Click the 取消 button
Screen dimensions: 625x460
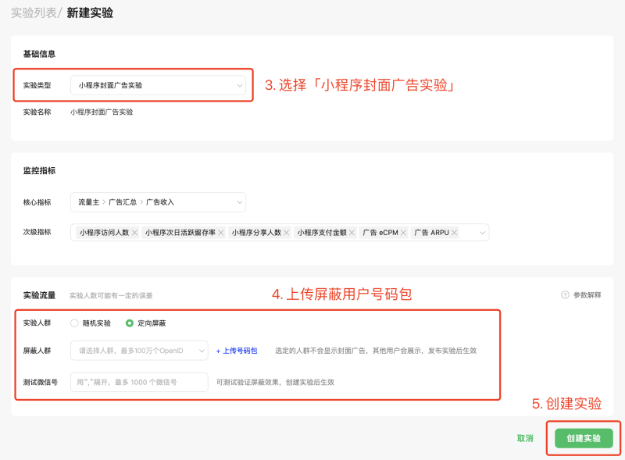(x=525, y=438)
